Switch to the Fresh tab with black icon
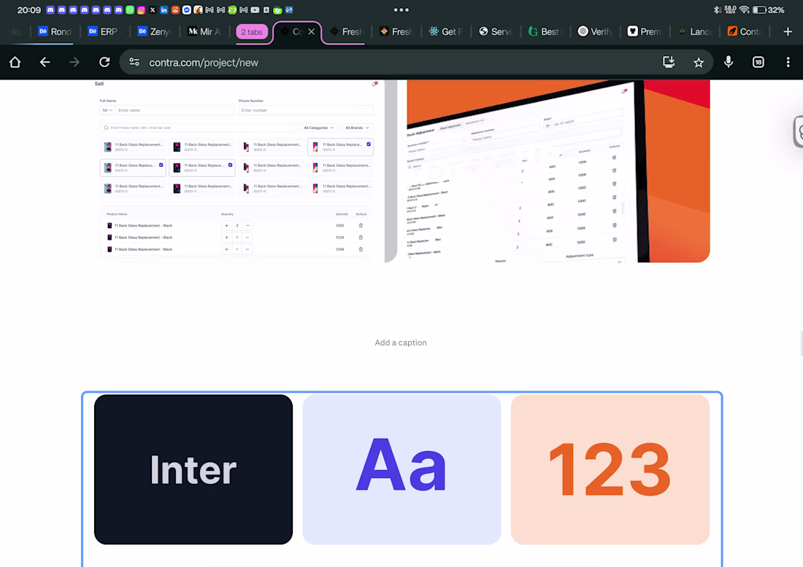The width and height of the screenshot is (803, 567). pos(347,31)
